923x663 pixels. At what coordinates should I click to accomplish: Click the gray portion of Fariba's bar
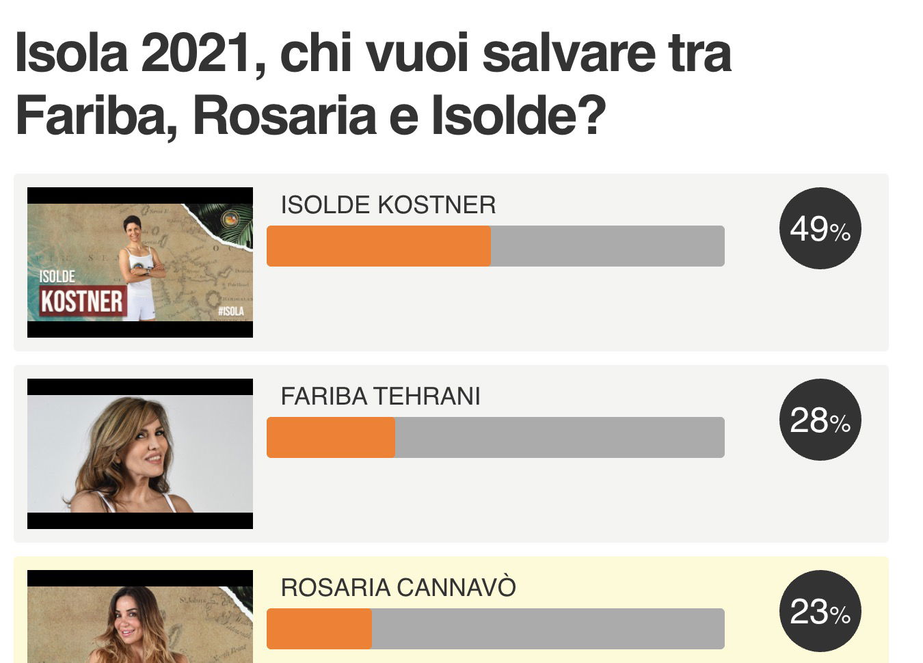[x=560, y=437]
